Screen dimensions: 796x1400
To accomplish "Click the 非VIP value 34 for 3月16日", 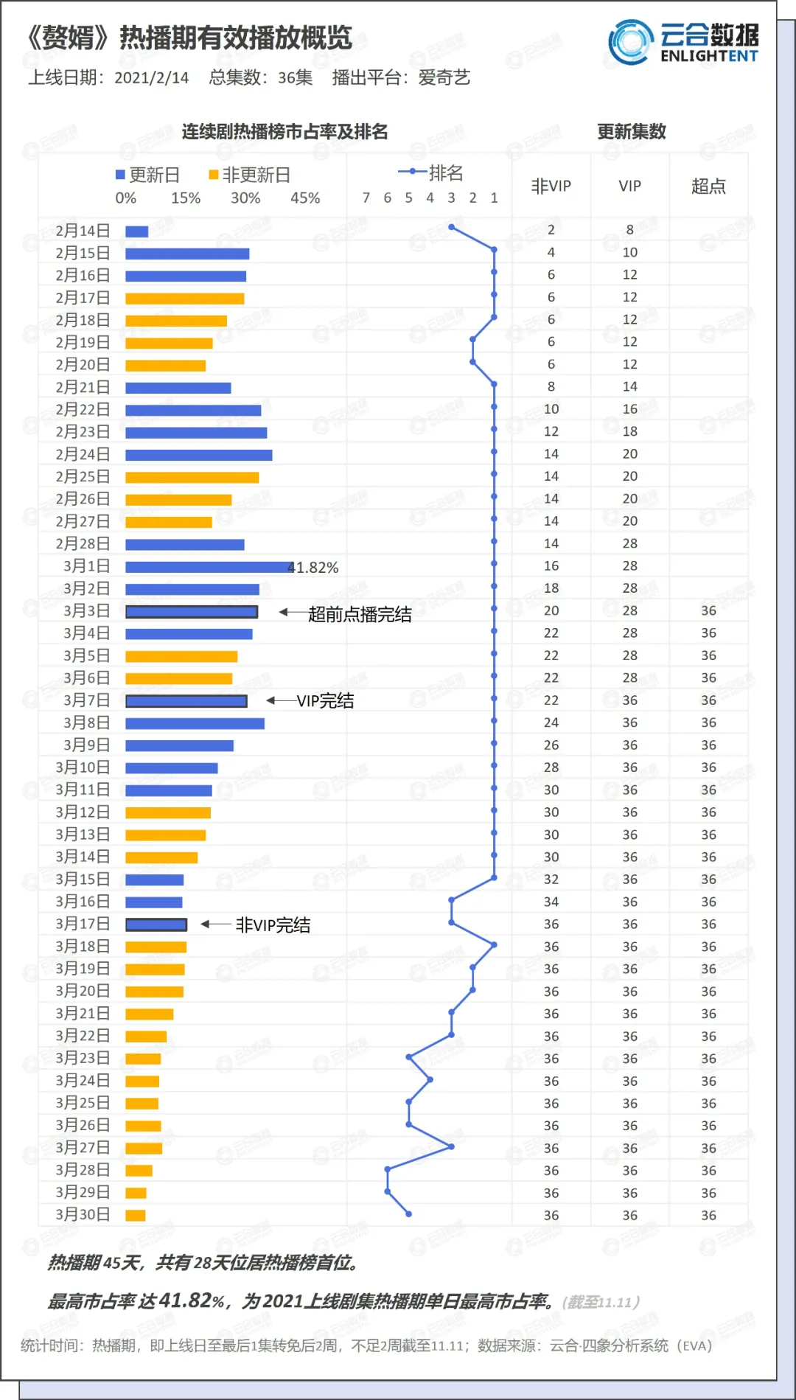I will click(x=551, y=902).
